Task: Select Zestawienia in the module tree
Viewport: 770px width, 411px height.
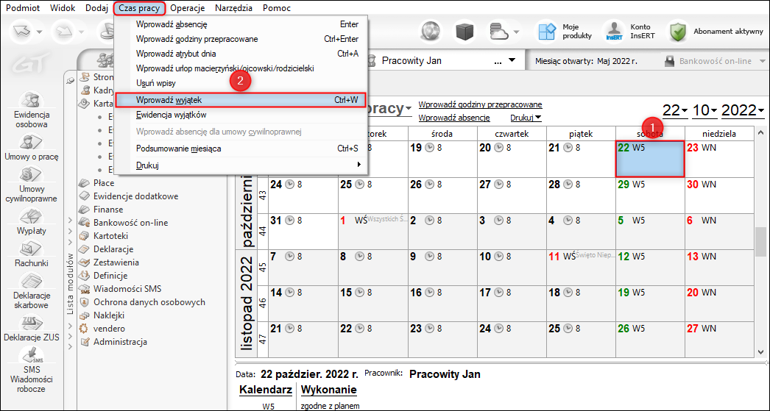Action: [x=116, y=262]
